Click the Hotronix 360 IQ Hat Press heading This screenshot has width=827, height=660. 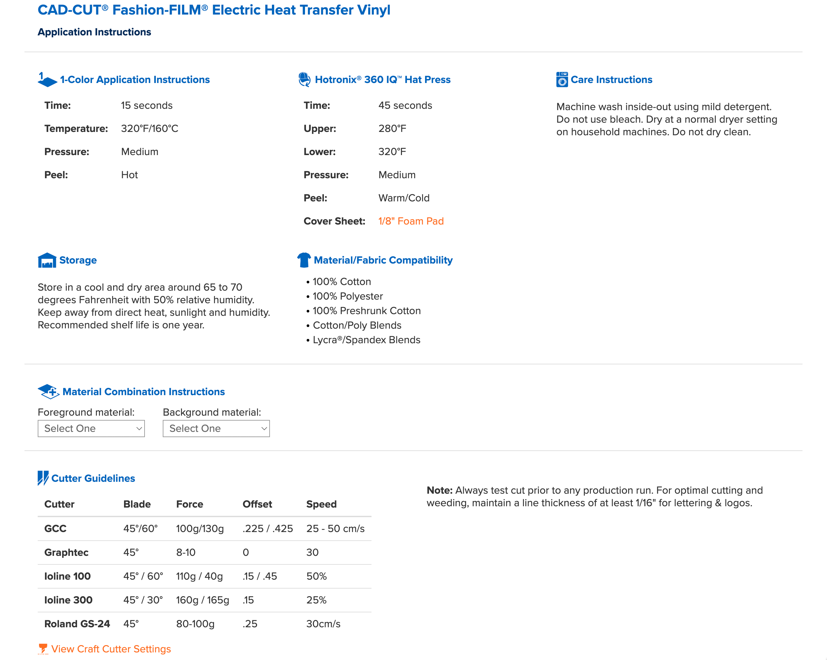[x=382, y=79]
